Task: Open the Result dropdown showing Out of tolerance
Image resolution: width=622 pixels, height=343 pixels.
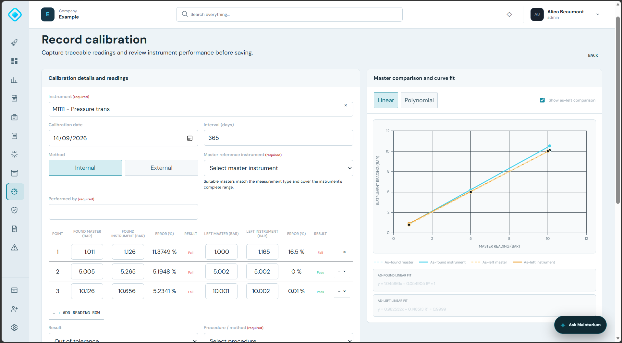Action: pyautogui.click(x=123, y=338)
